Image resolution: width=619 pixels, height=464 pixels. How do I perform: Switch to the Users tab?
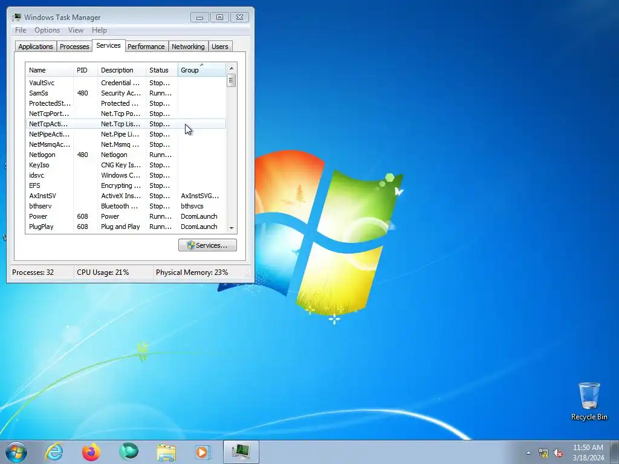pos(220,46)
